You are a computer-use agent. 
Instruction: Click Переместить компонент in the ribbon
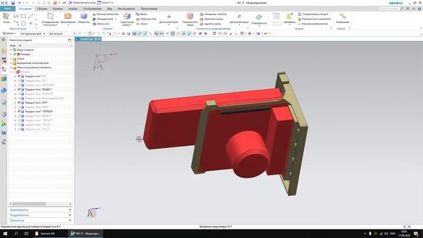pyautogui.click(x=315, y=19)
